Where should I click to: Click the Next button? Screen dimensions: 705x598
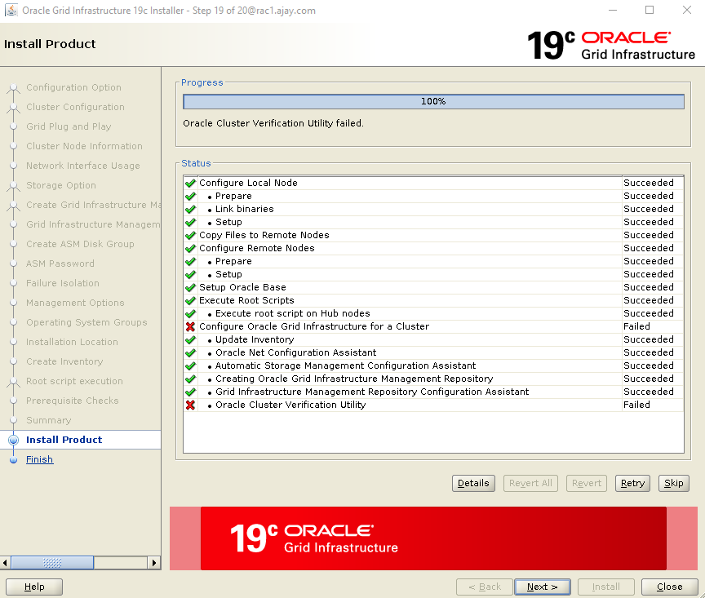click(x=543, y=587)
